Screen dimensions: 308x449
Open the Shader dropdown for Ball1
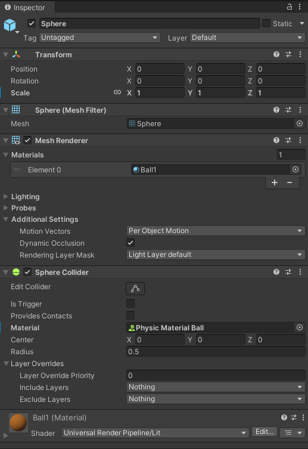[155, 433]
